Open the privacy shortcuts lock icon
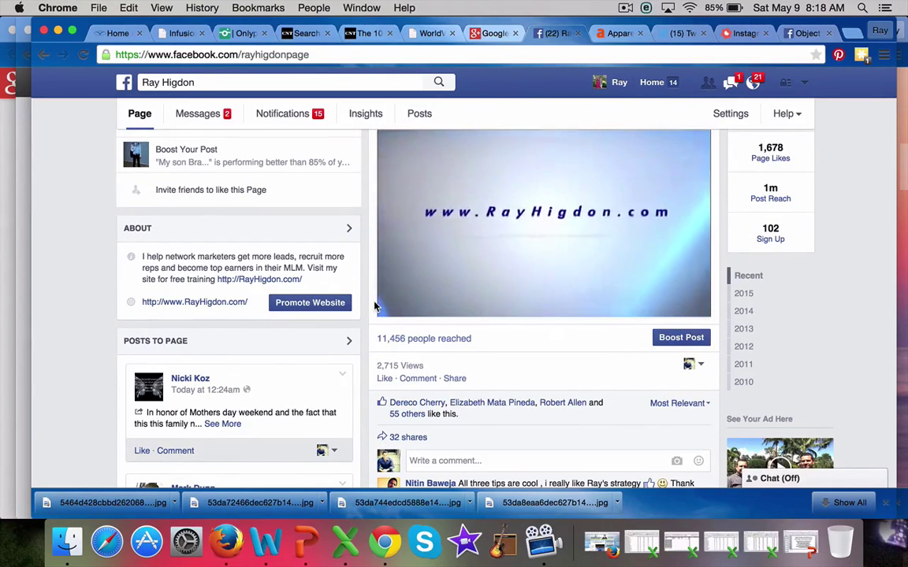The image size is (908, 567). coord(785,83)
